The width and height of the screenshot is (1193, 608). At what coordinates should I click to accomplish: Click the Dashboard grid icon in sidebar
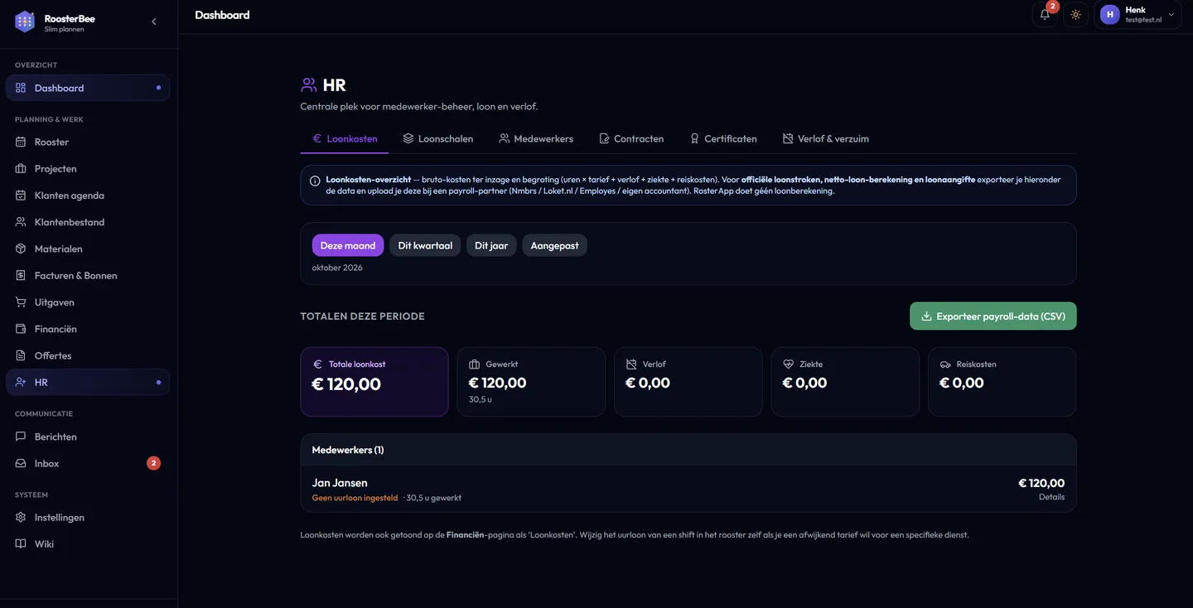[21, 88]
